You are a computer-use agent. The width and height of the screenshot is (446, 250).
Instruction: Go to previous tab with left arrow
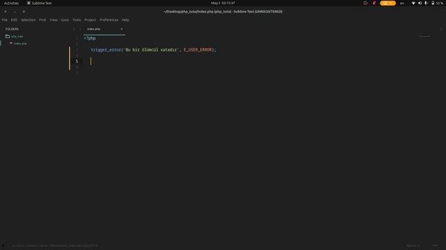[x=74, y=29]
